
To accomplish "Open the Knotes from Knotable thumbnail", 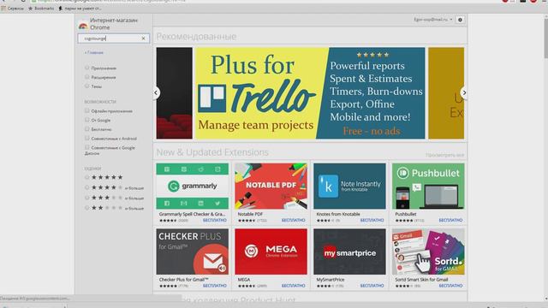I will [x=349, y=187].
